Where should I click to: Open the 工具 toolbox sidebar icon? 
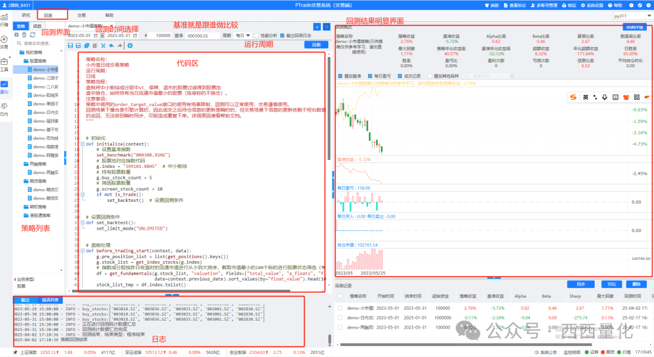coord(4,64)
